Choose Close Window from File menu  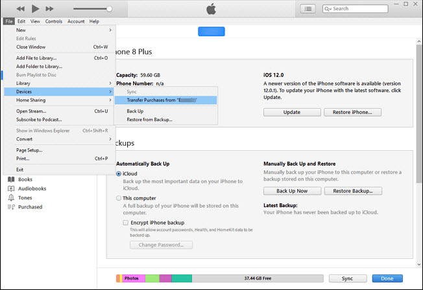[x=60, y=47]
